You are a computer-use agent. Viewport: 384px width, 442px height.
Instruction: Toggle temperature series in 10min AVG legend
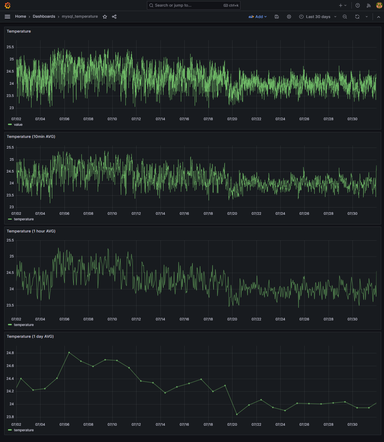click(x=24, y=219)
